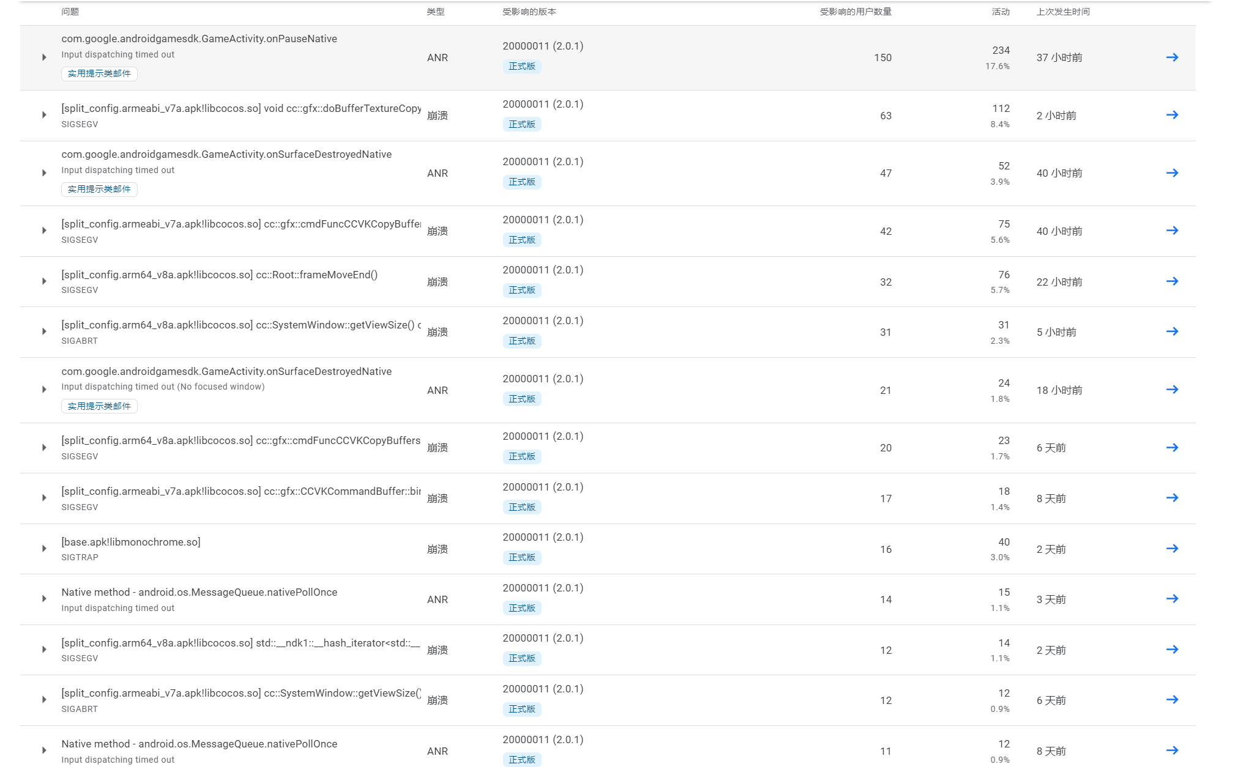The image size is (1241, 767).
Task: Open details arrow for frameMoveEnd crash row
Action: (1172, 281)
